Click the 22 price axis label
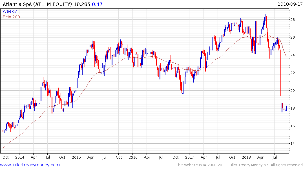Screen dimensions: 303x169 (x=293, y=73)
